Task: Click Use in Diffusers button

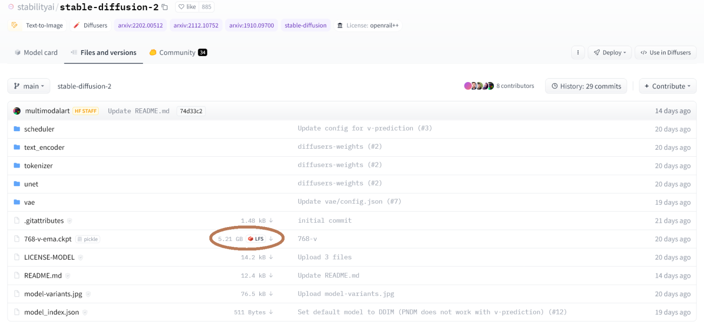Action: 665,52
